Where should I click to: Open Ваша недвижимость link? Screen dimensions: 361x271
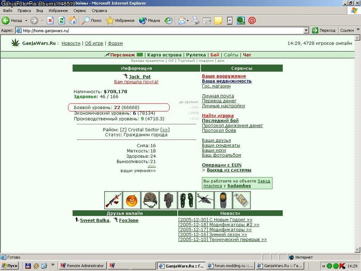226,81
